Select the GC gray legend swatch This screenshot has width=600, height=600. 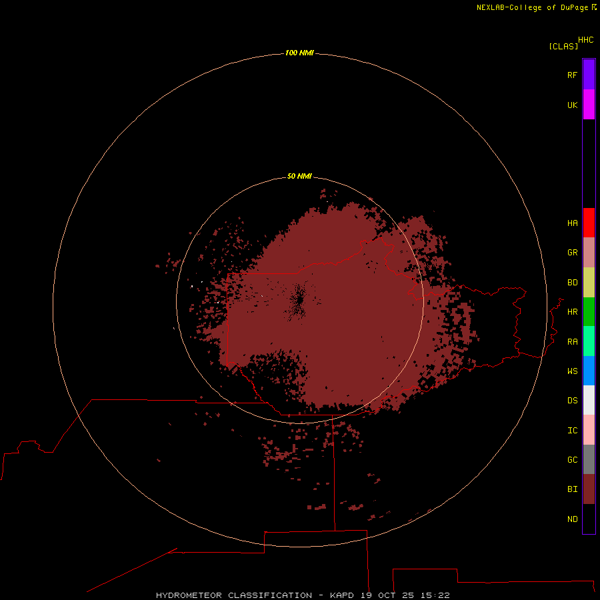point(589,459)
